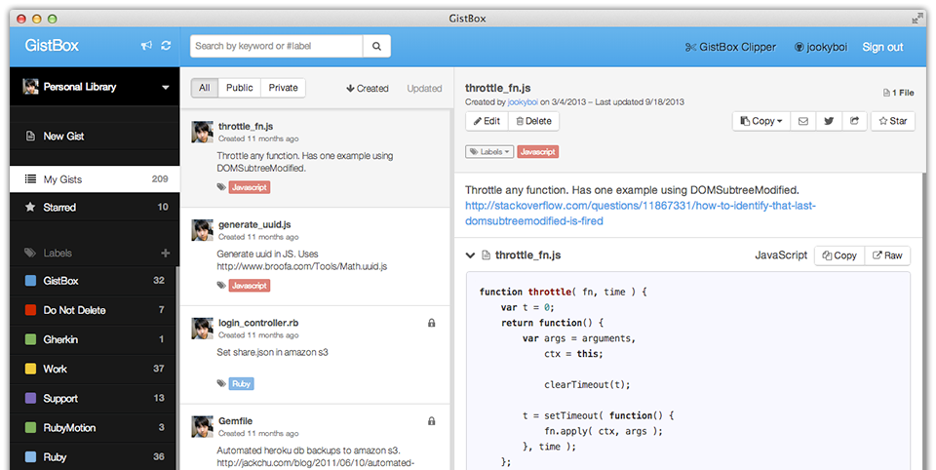Add a new label with plus icon
The width and height of the screenshot is (936, 470).
click(x=166, y=254)
